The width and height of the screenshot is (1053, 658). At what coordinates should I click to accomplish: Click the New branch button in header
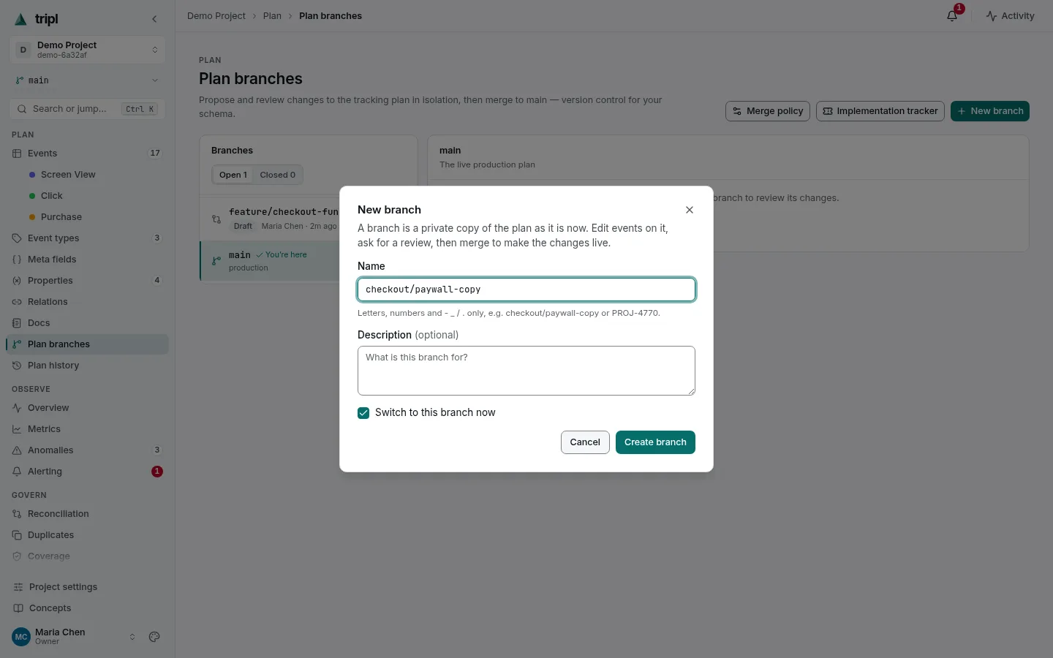pyautogui.click(x=990, y=111)
